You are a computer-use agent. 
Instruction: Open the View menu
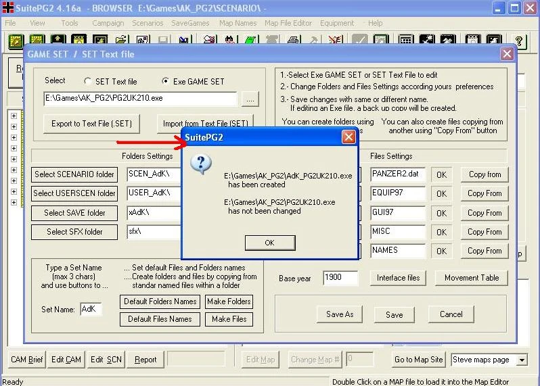(x=37, y=23)
